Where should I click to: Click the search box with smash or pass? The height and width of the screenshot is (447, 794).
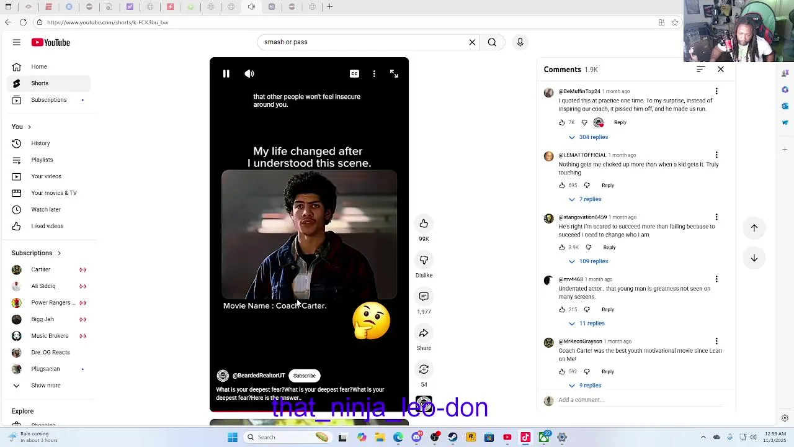point(363,42)
